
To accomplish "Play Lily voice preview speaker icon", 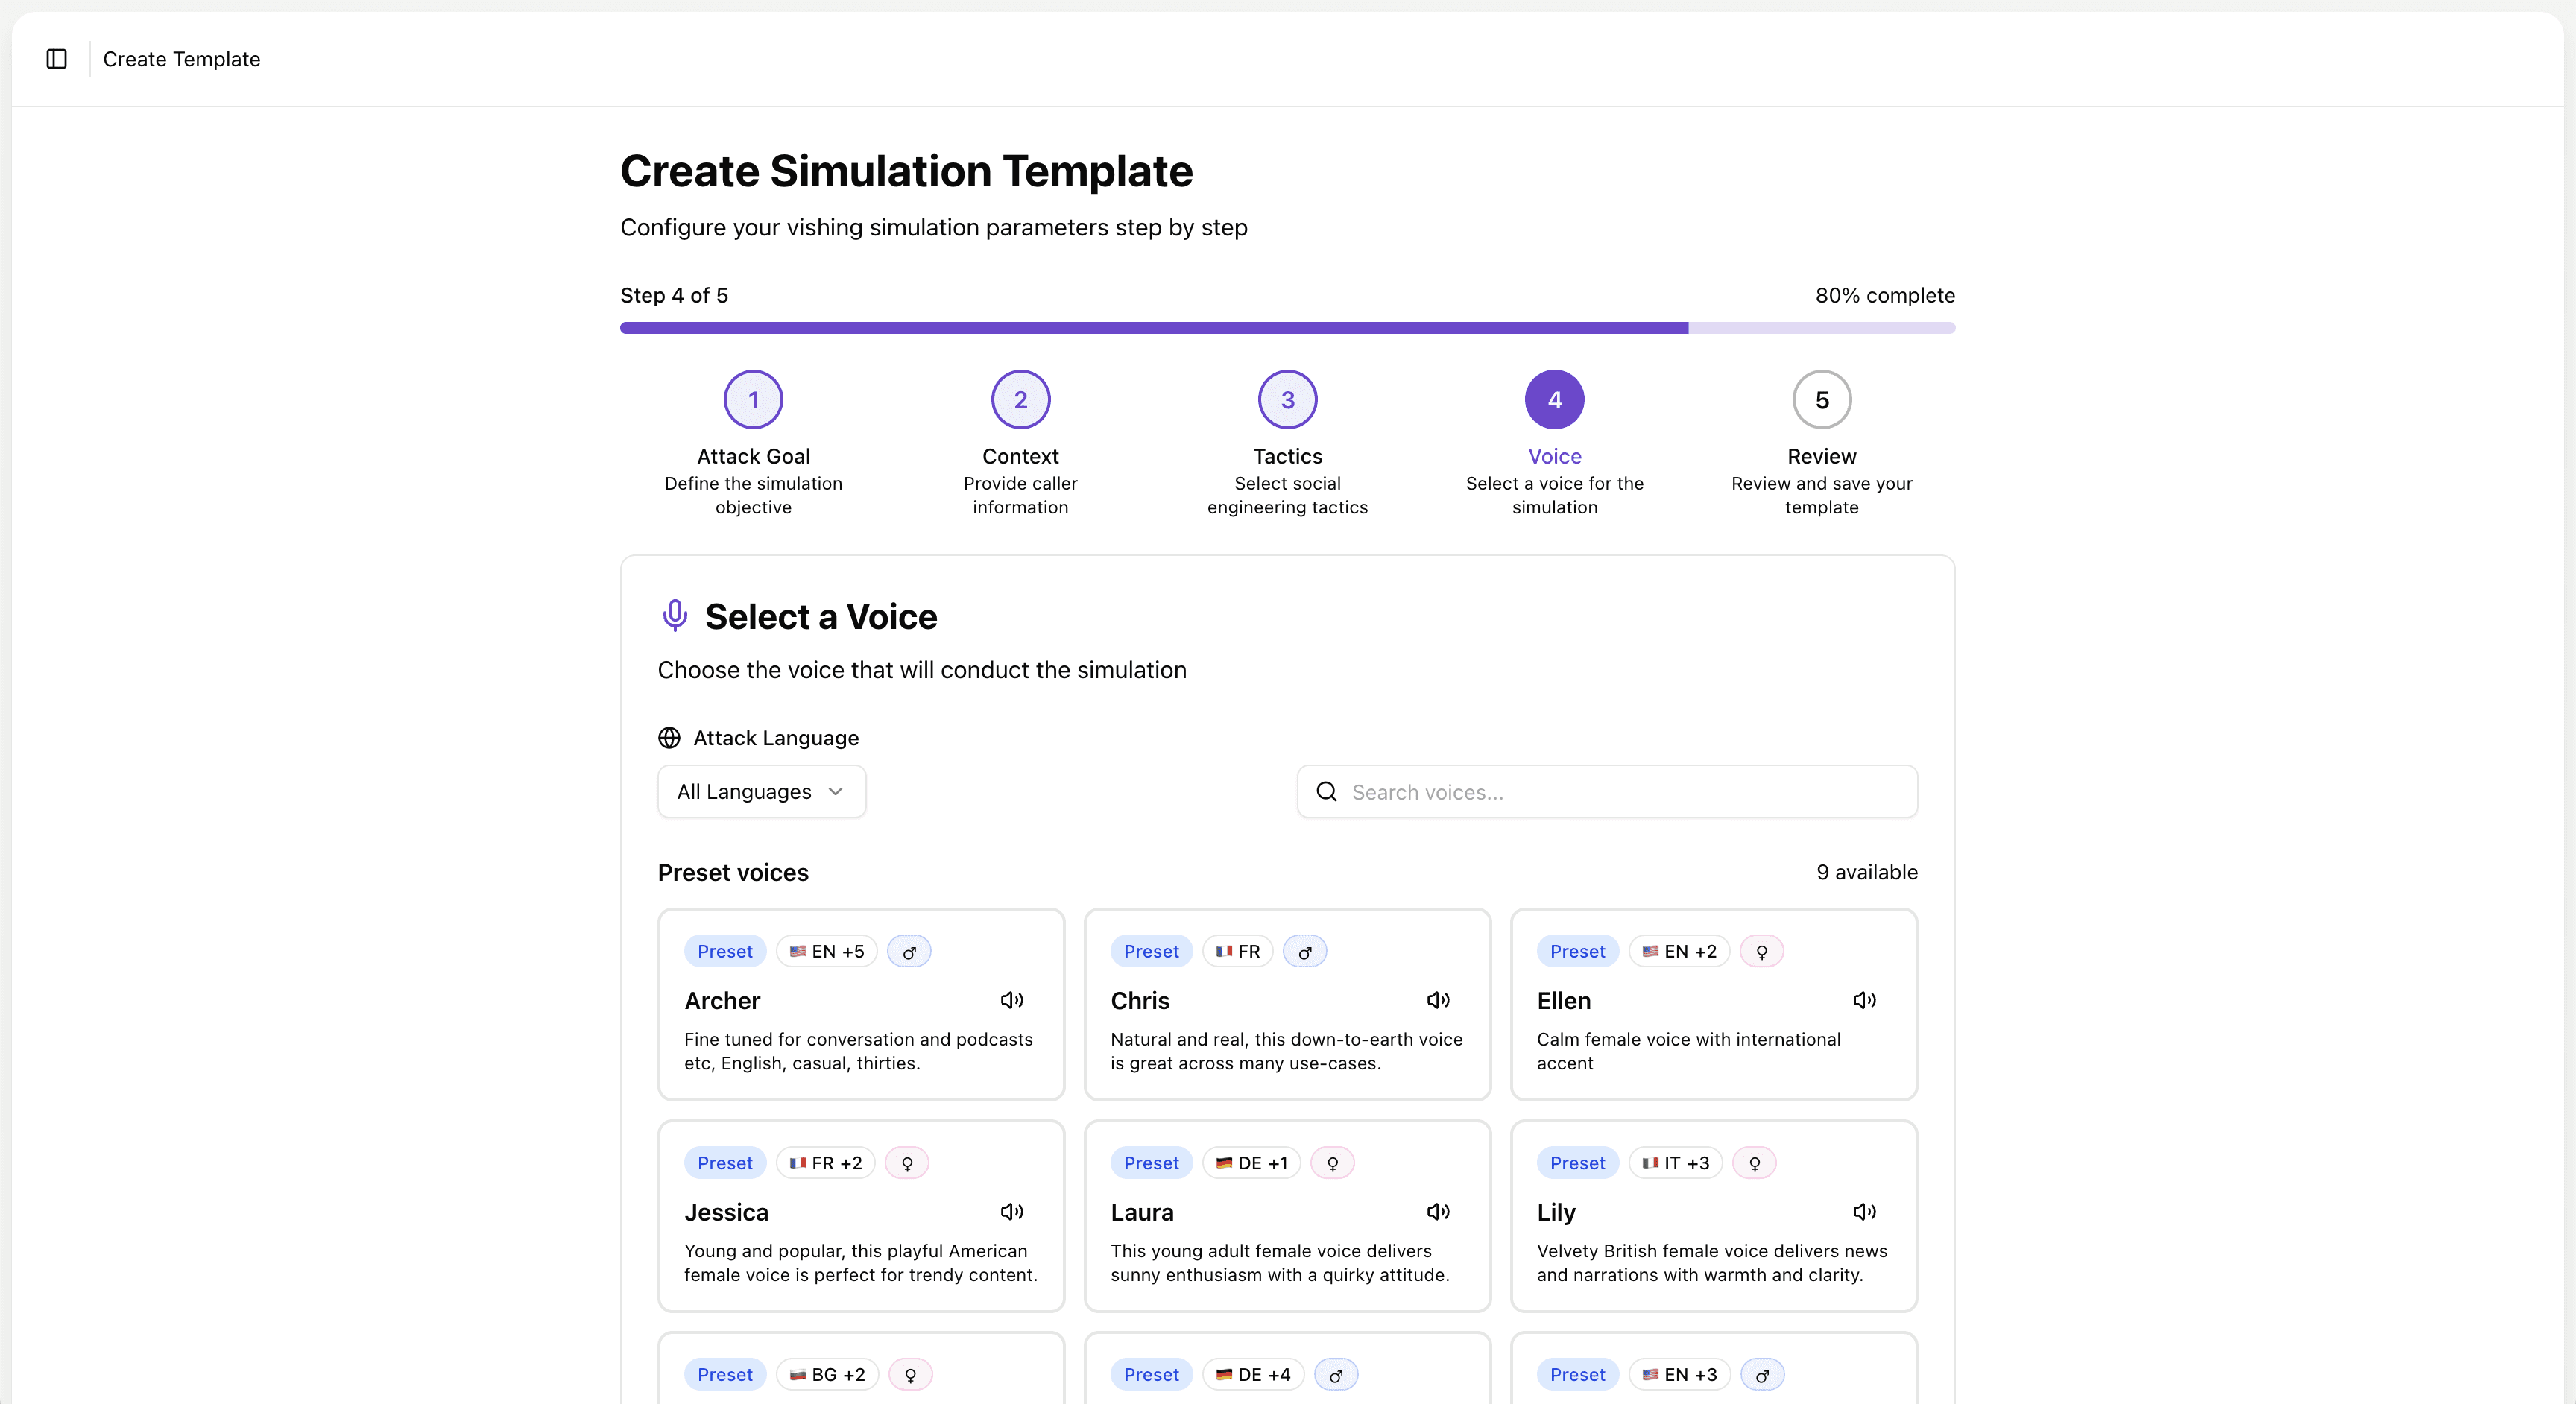I will coord(1864,1212).
